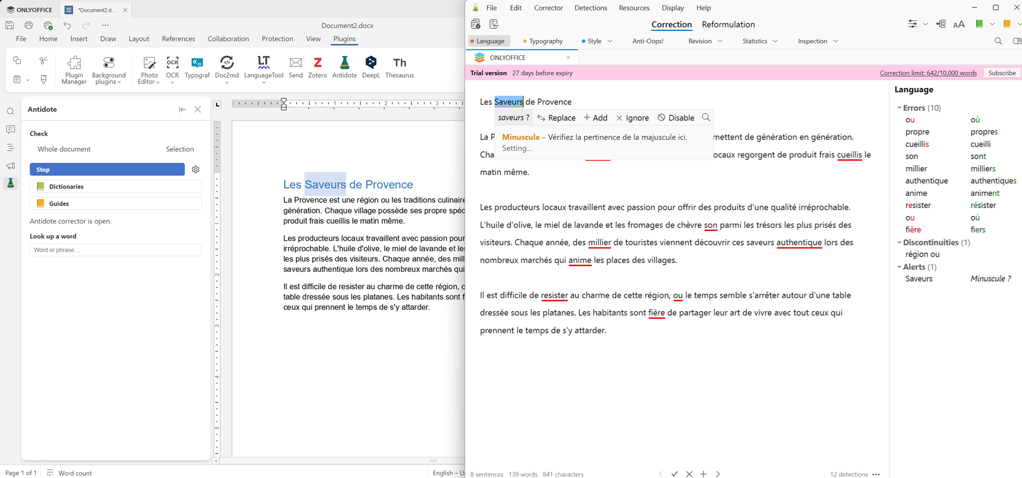Open Antidote guides via the orange book
Viewport: 1022px width, 478px height.
1007,24
